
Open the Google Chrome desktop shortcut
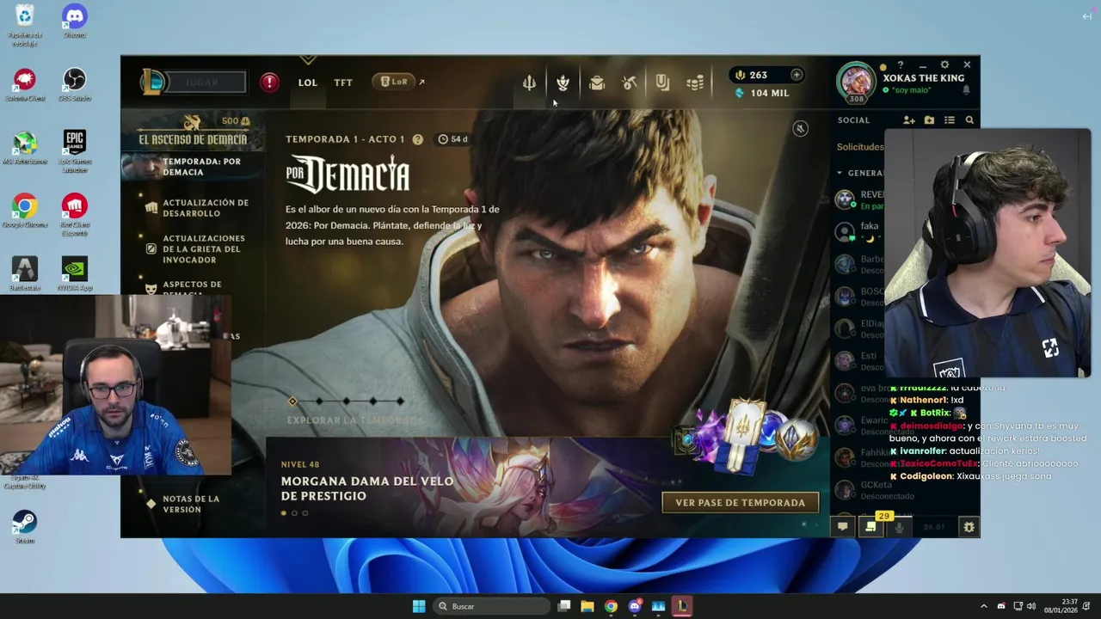pos(25,211)
